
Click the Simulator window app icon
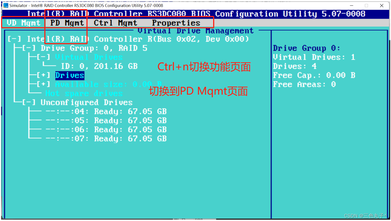point(6,5)
